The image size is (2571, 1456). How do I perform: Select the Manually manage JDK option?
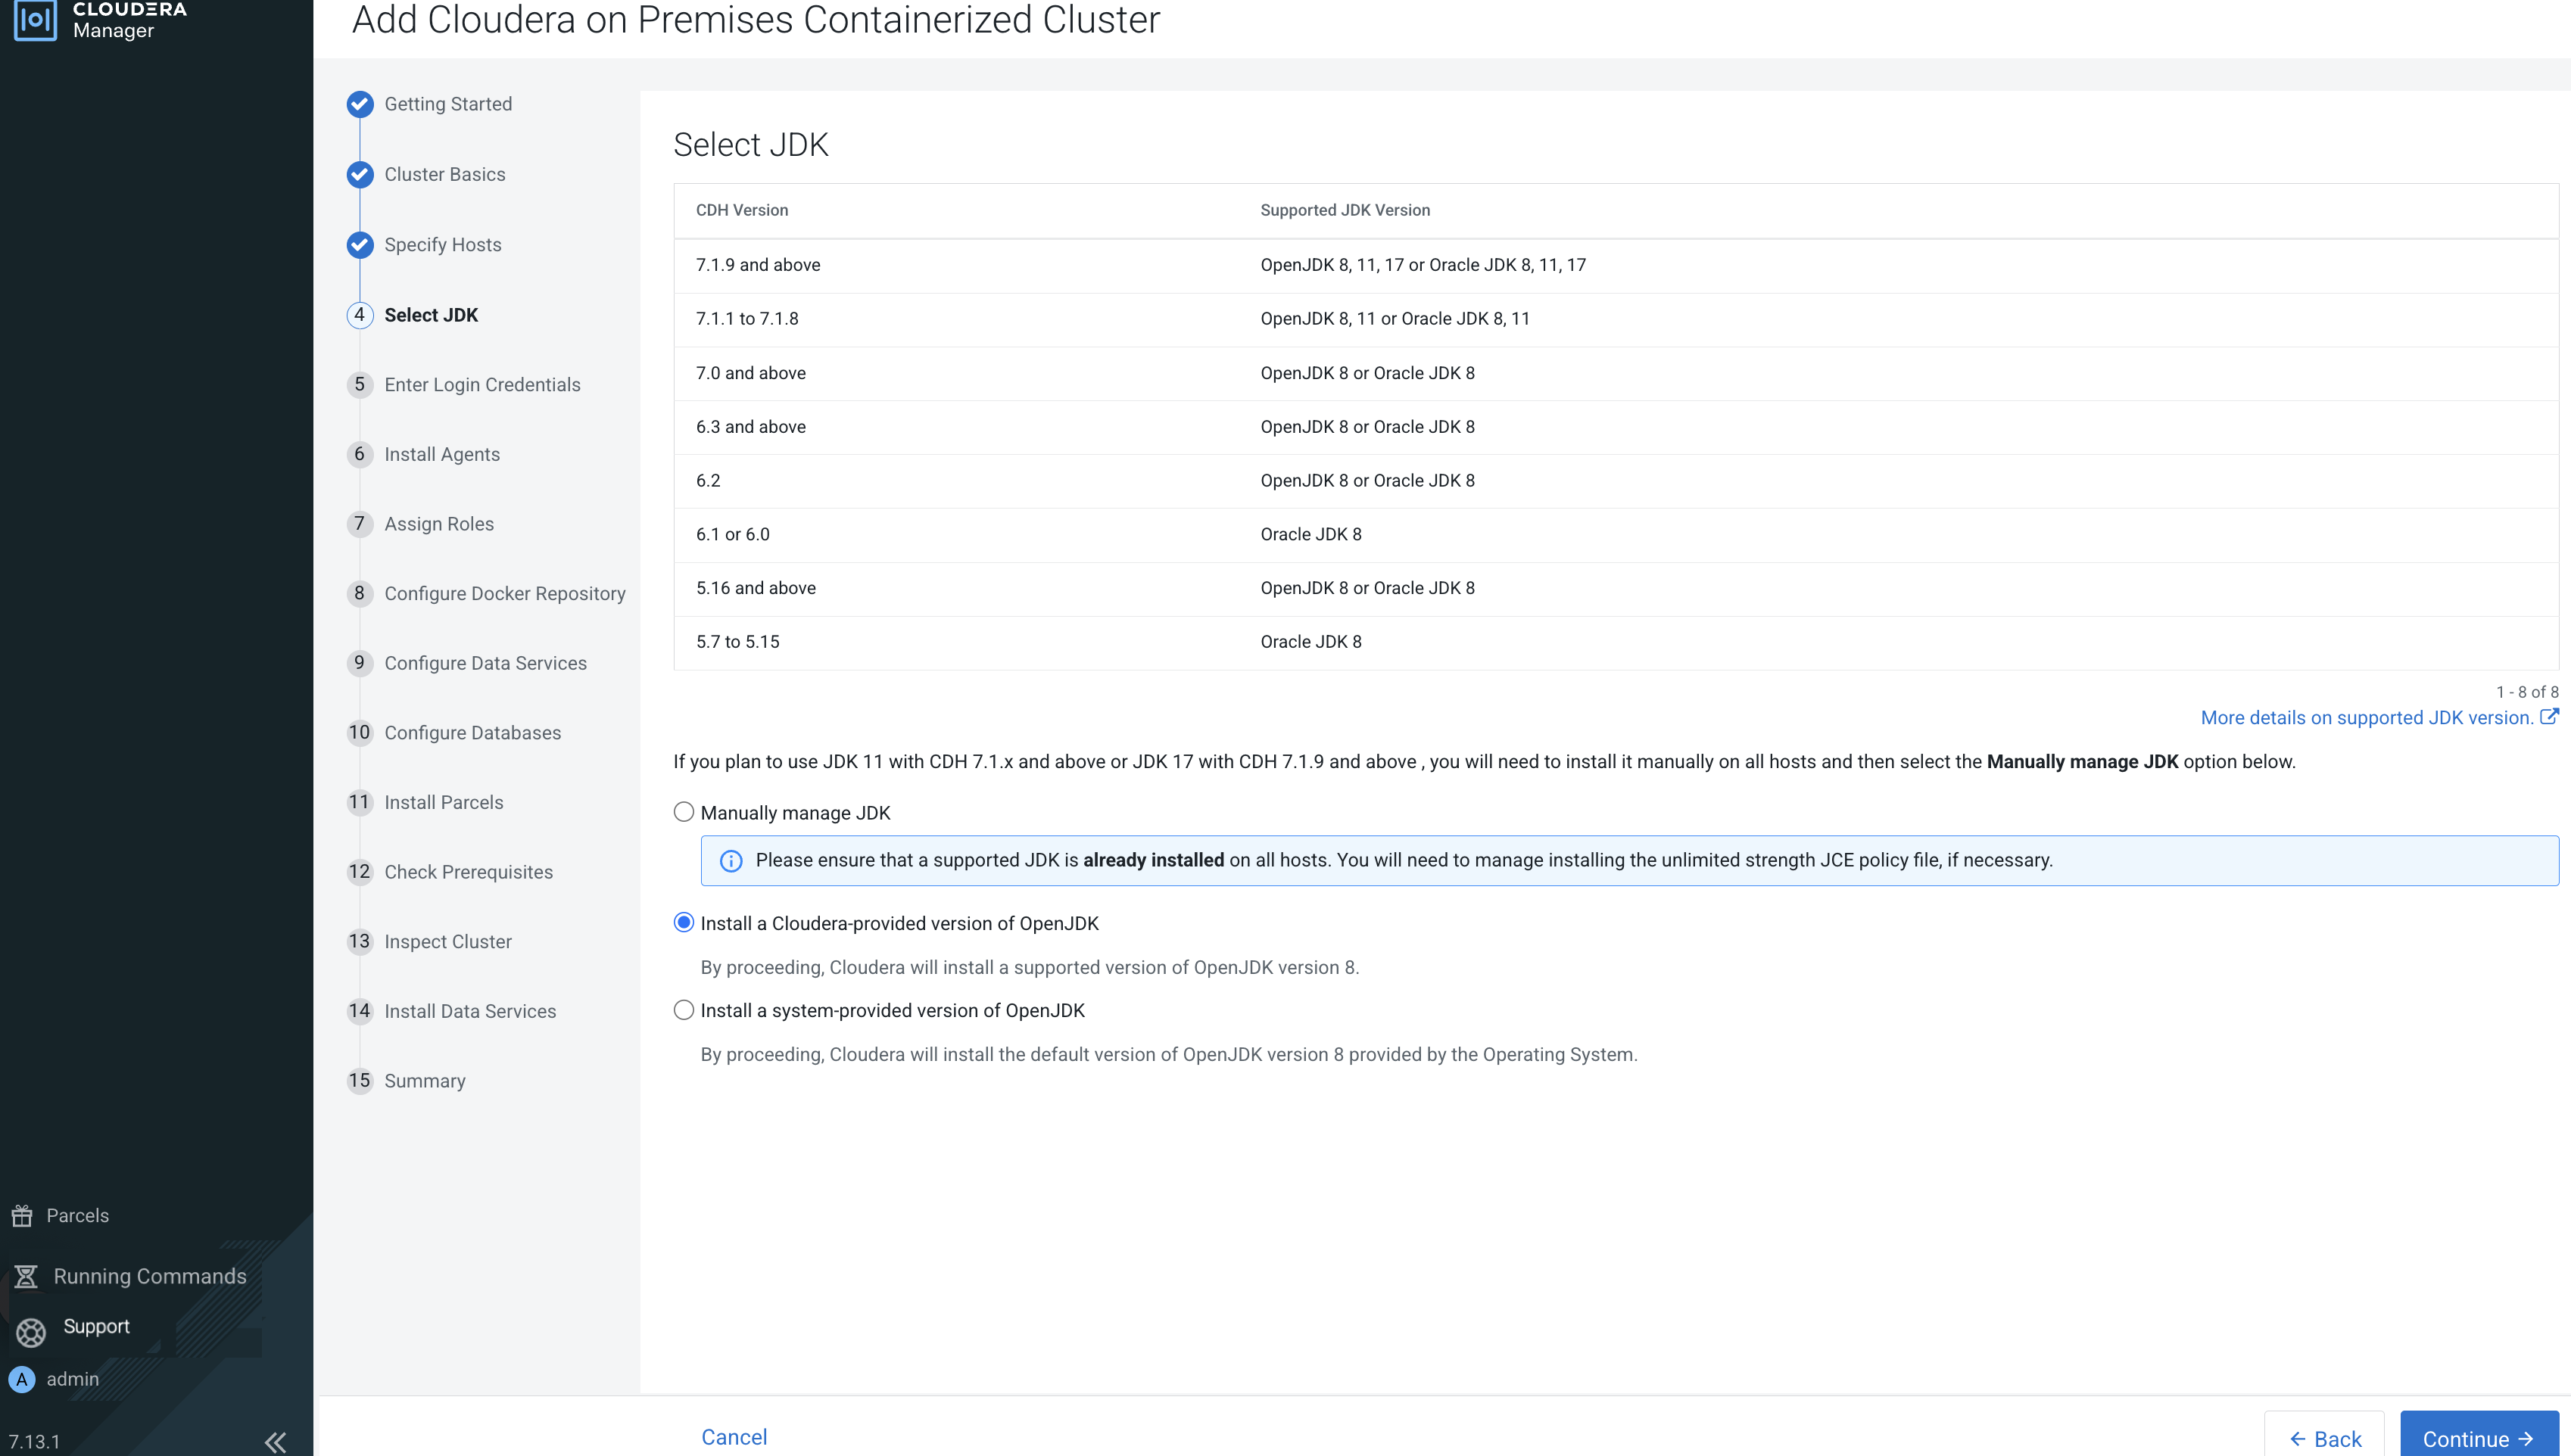coord(684,812)
